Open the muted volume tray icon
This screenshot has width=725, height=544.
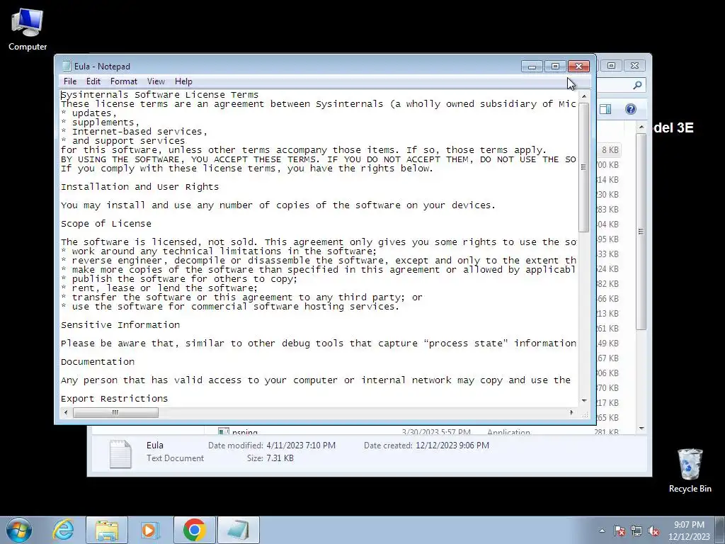point(653,531)
